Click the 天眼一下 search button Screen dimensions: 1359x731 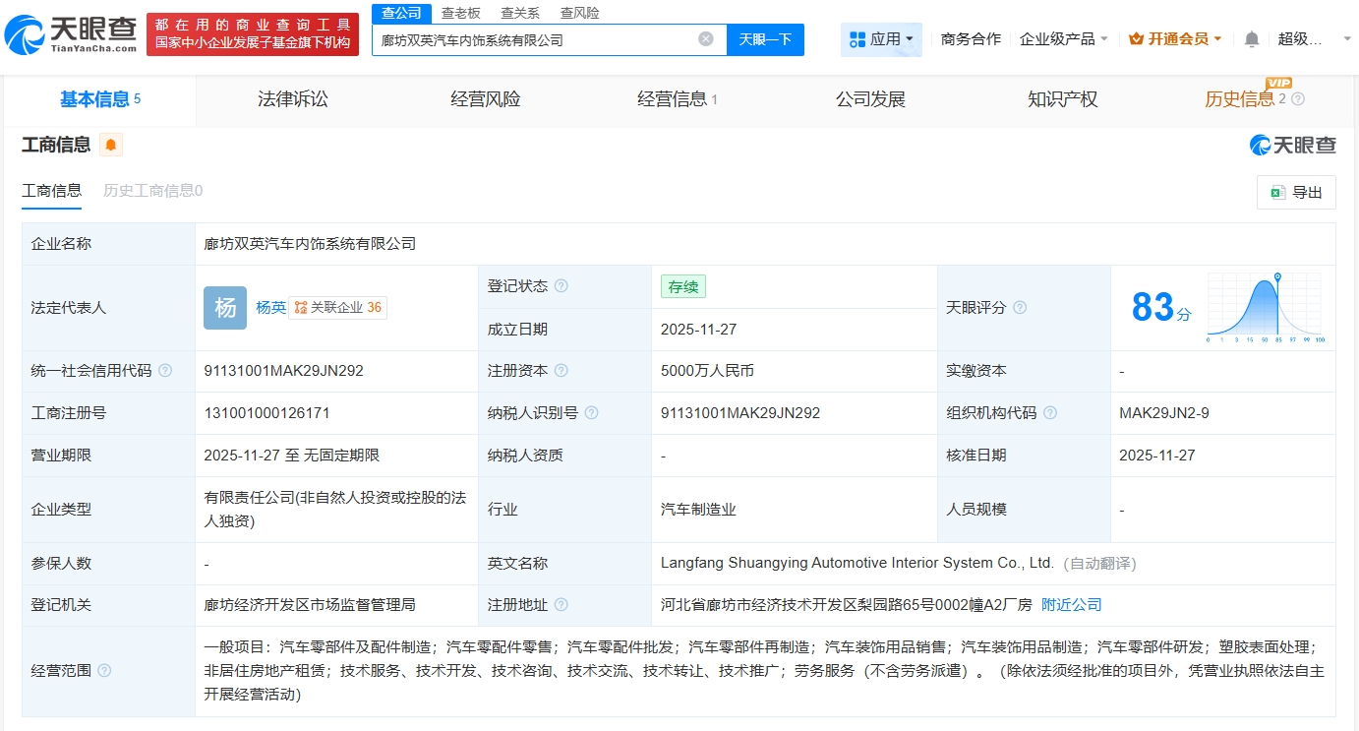[x=765, y=39]
